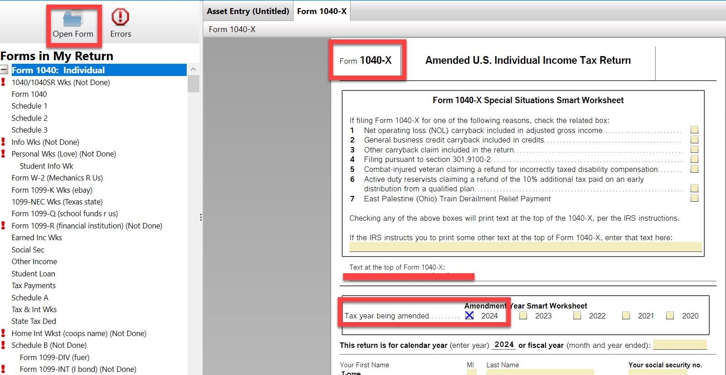726x375 pixels.
Task: Open Form 1099-INT (I bond)
Action: [78, 369]
